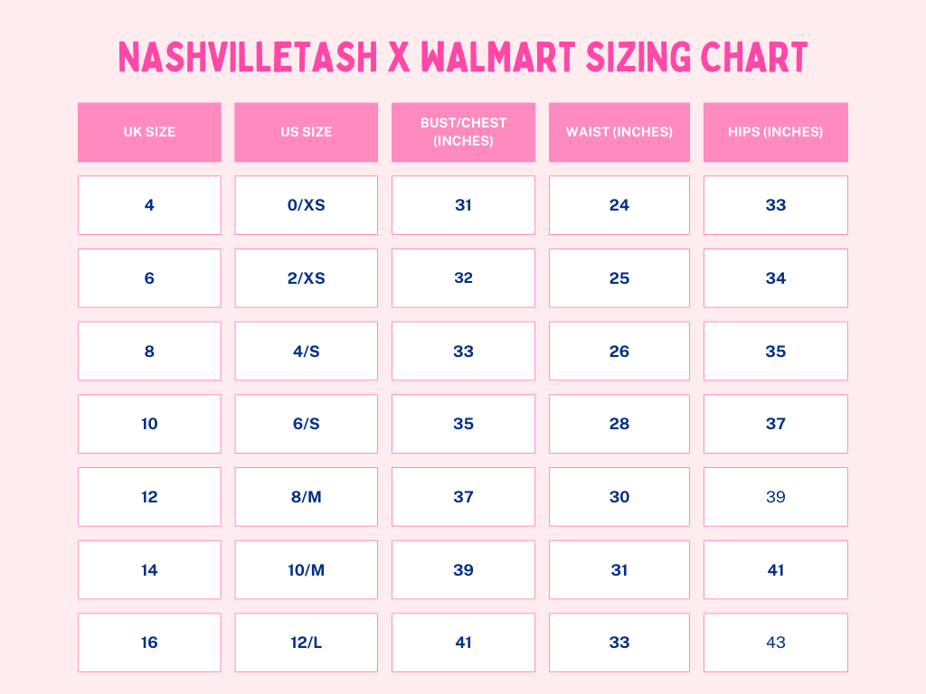Click waist value 24 cell

tap(619, 205)
